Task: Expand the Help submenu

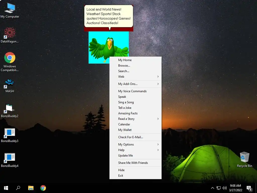Action: 135,150
